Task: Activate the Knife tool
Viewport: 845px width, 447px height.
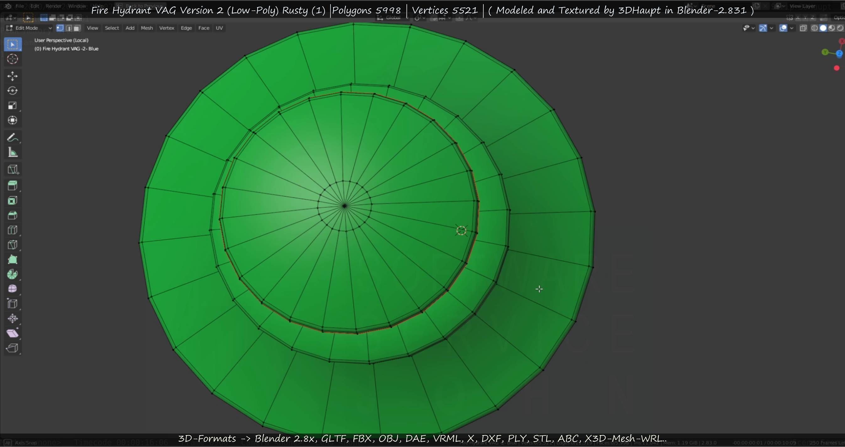Action: pyautogui.click(x=13, y=245)
